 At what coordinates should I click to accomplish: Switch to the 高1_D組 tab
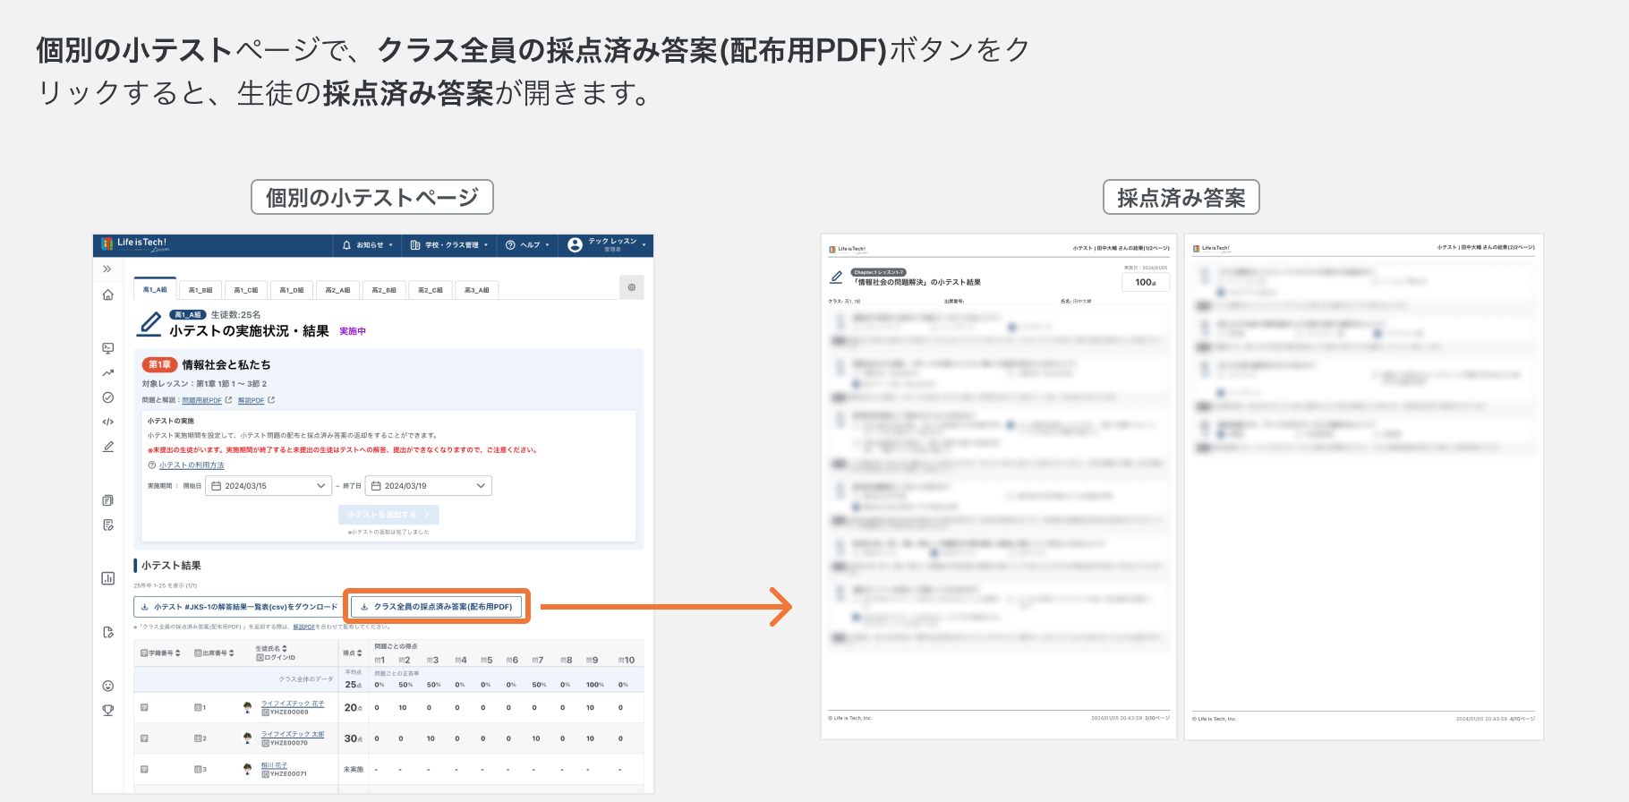[291, 290]
